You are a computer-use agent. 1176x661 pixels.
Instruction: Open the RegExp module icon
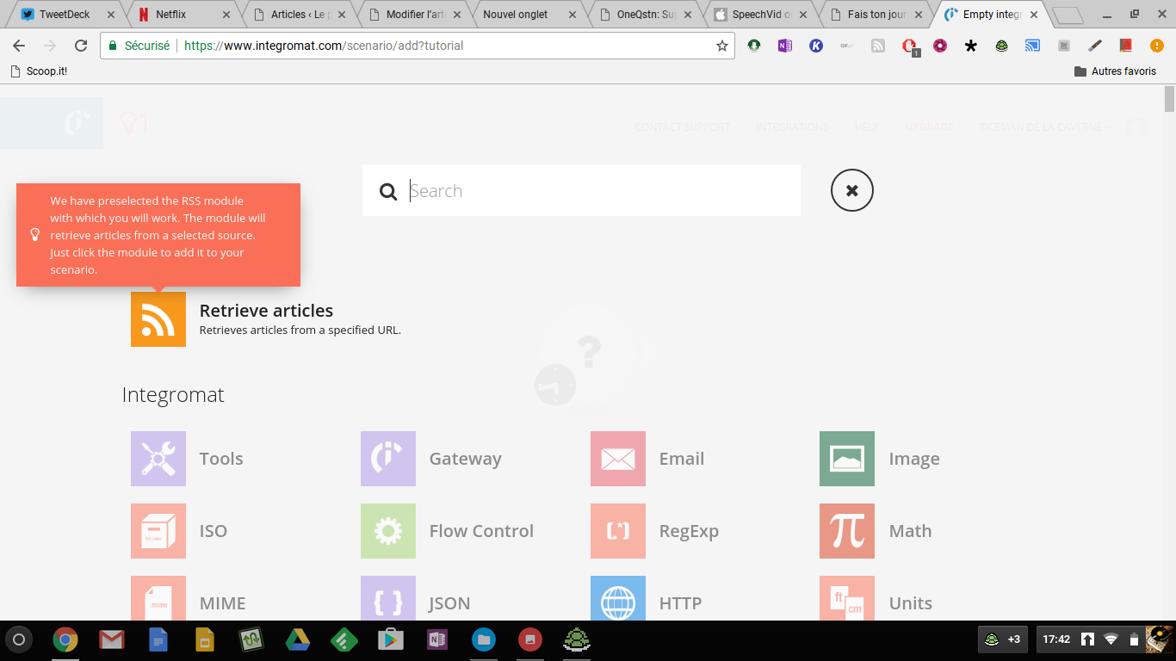pyautogui.click(x=618, y=531)
